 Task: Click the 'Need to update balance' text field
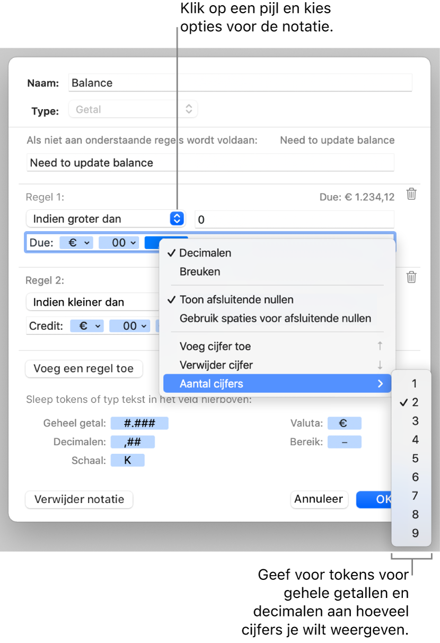click(210, 163)
